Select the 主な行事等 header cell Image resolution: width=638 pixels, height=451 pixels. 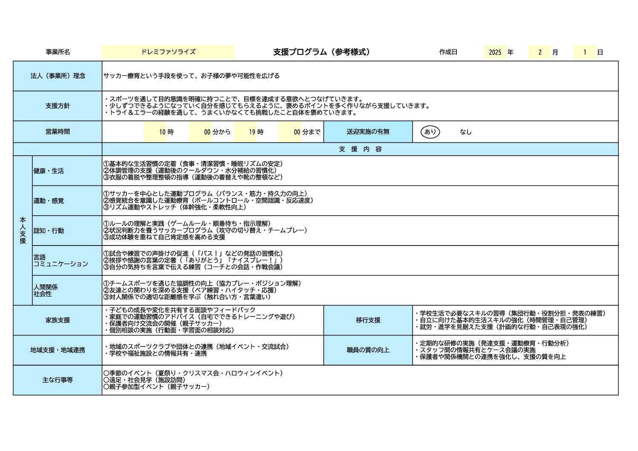click(58, 380)
